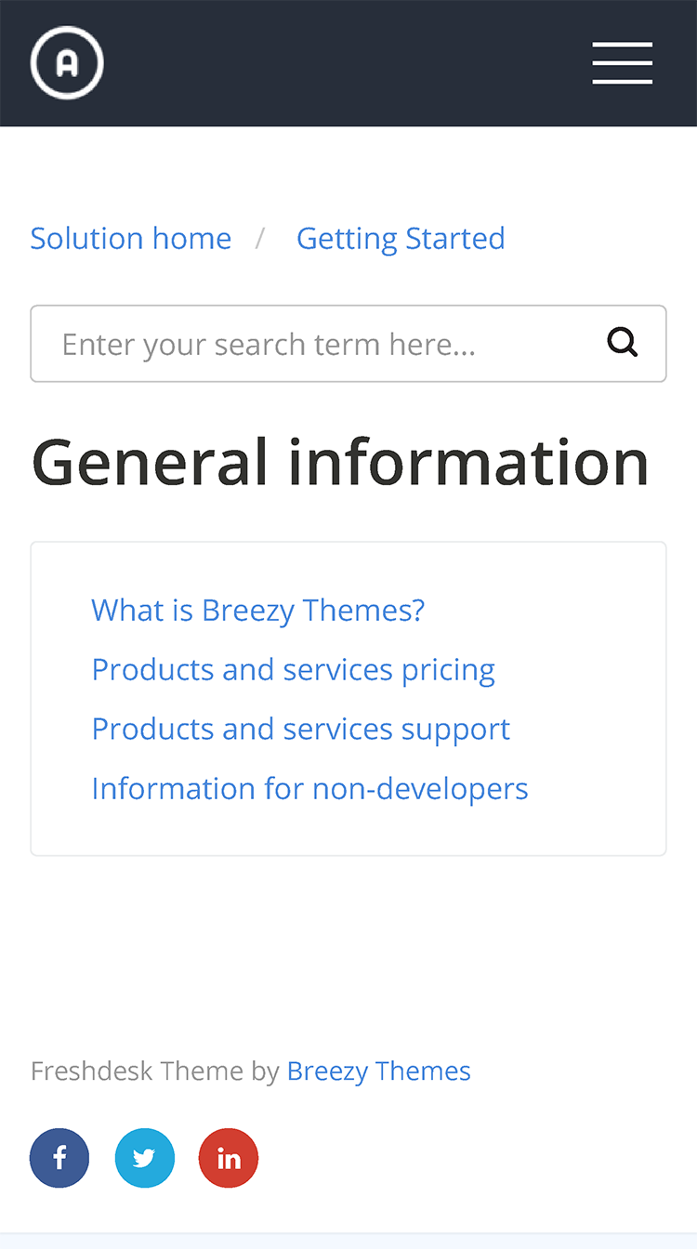Click the Freshdesk Theme by footer text
The height and width of the screenshot is (1249, 697).
(155, 1071)
